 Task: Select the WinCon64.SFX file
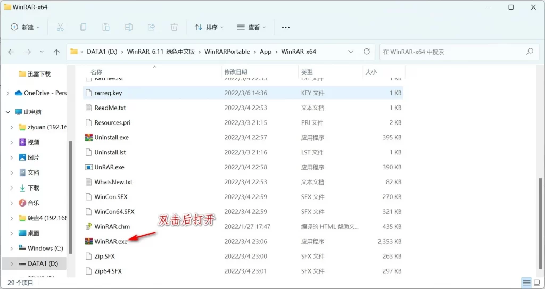[243, 211]
